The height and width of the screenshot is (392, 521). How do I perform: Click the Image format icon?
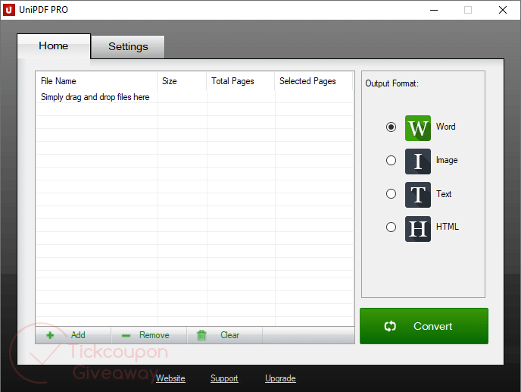click(418, 162)
